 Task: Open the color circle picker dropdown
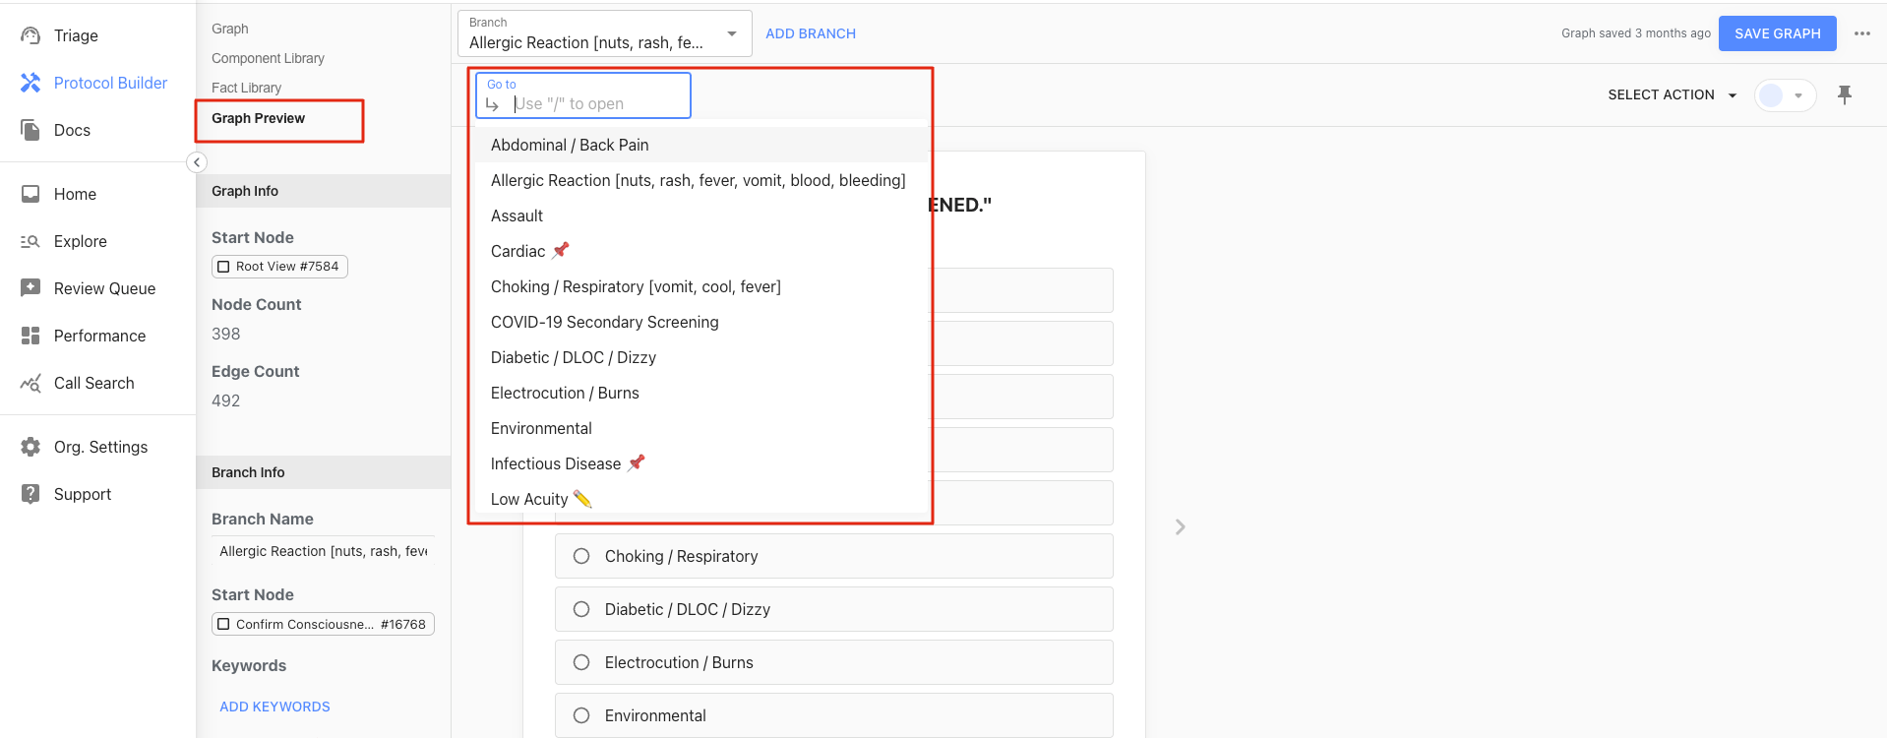1785,95
